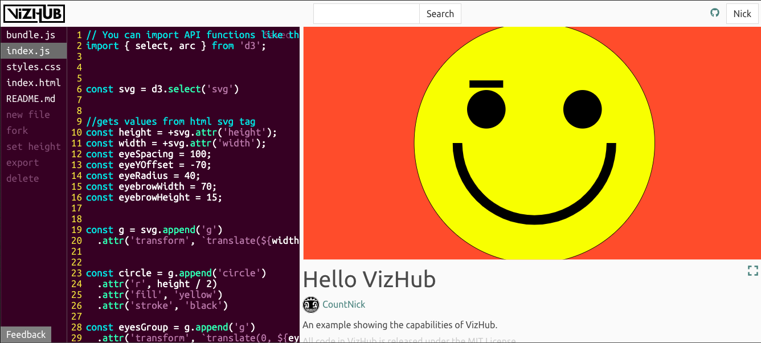The image size is (761, 343).
Task: Click CountNick's avatar image
Action: point(311,304)
